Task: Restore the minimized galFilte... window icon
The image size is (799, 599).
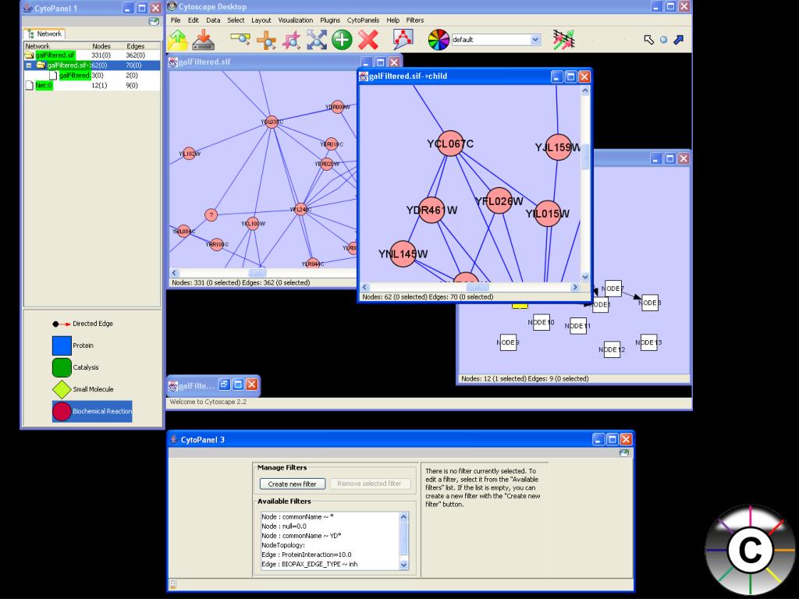Action: coord(225,385)
